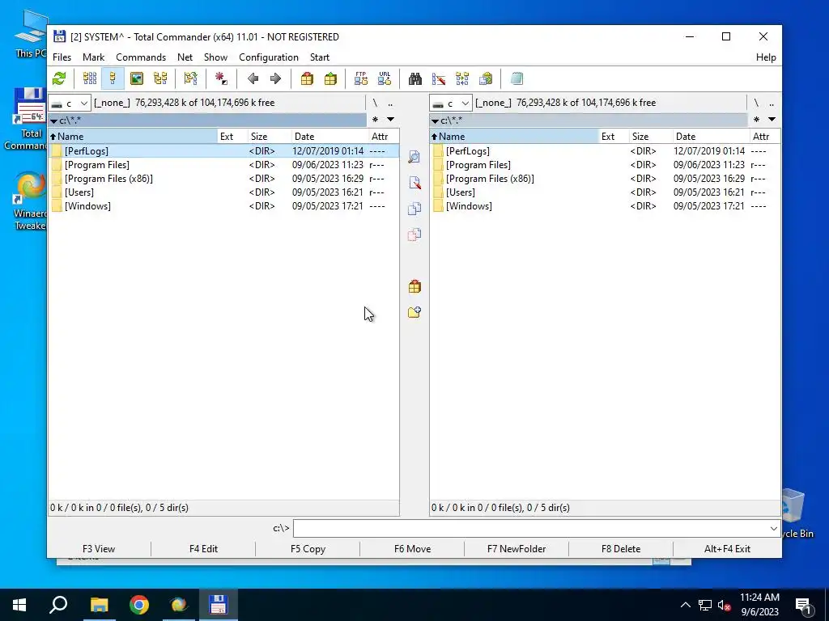Click the F8 Delete button

point(621,549)
